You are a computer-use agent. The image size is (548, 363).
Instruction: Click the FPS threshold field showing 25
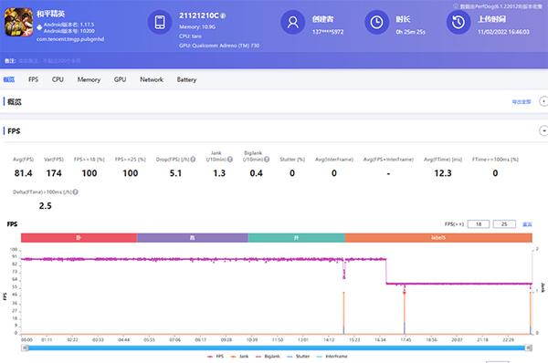click(504, 224)
